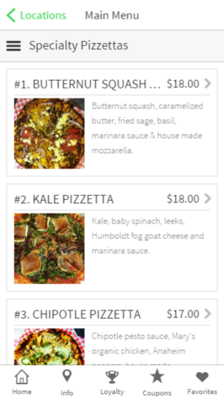The height and width of the screenshot is (399, 224).
Task: Tap the $17.00 Chipotle Pizzetta price
Action: 183,314
